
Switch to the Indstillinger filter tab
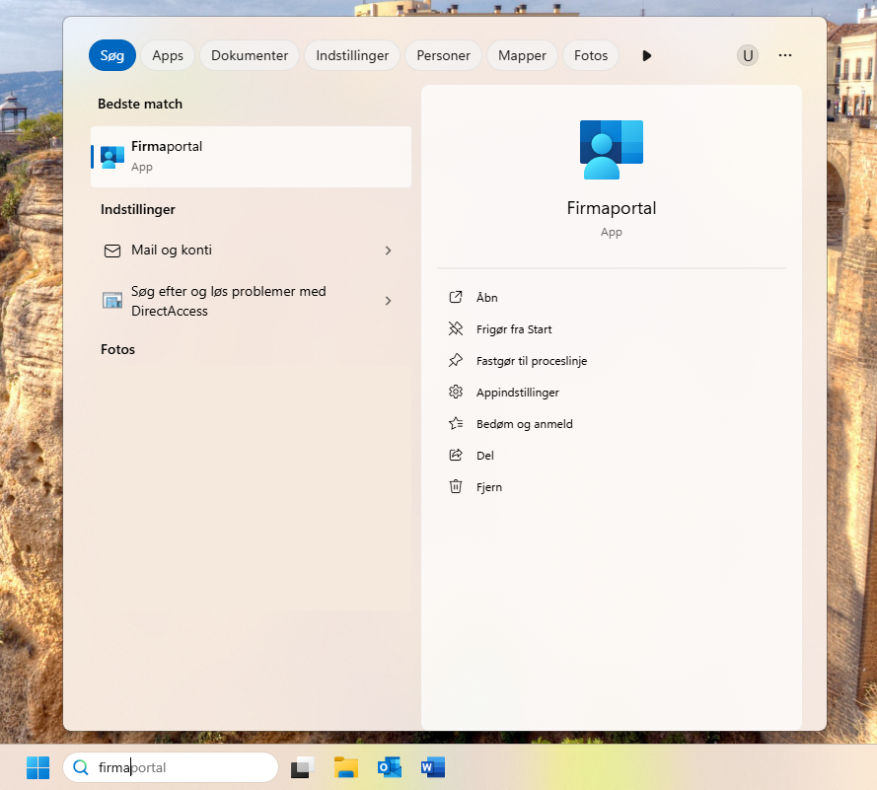pos(352,55)
